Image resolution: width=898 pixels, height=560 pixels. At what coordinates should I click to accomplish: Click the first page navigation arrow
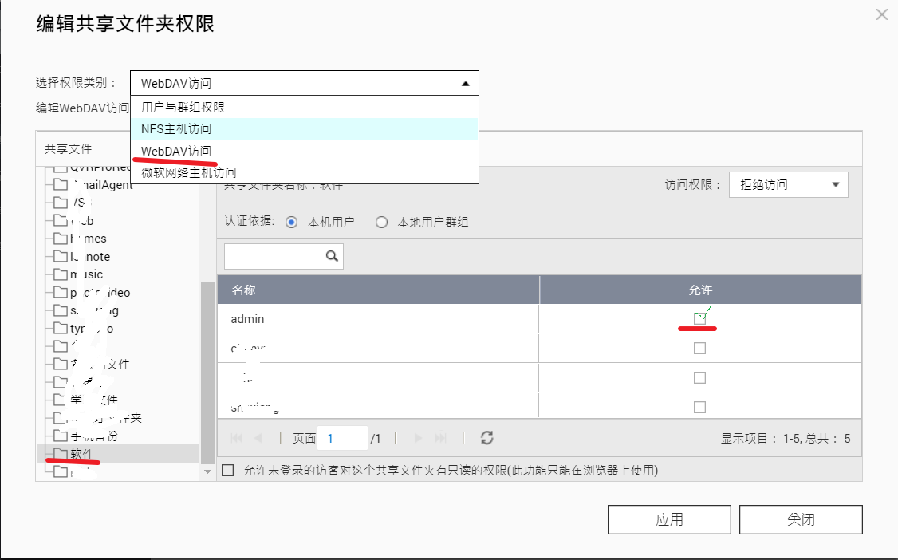(235, 437)
